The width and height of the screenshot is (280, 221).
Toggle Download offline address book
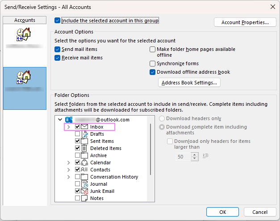click(152, 72)
